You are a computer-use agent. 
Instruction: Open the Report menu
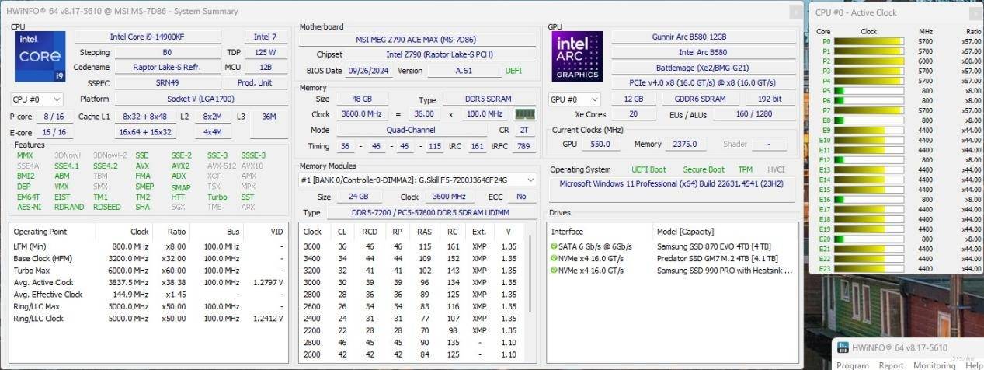(x=891, y=365)
